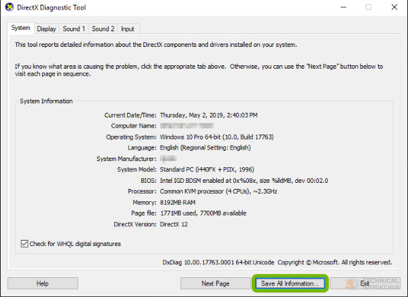Open the Sound 2 tab
The image size is (408, 297).
(x=103, y=29)
